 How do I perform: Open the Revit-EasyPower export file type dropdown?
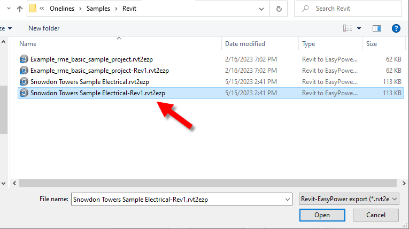point(349,199)
